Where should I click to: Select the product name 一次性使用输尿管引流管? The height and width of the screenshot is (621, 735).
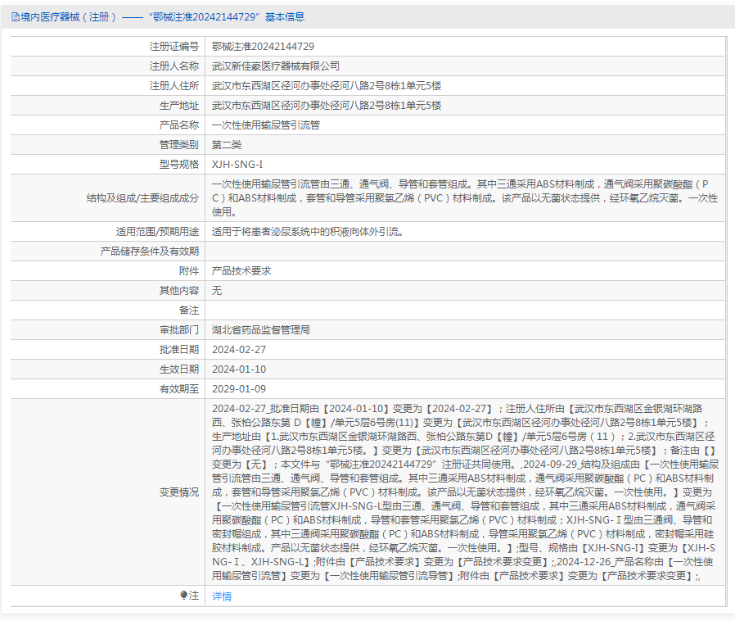[x=266, y=125]
